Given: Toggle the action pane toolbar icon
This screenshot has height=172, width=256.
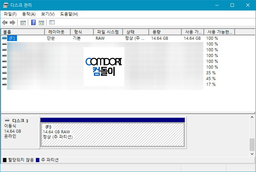Looking at the screenshot, I should tap(41, 23).
